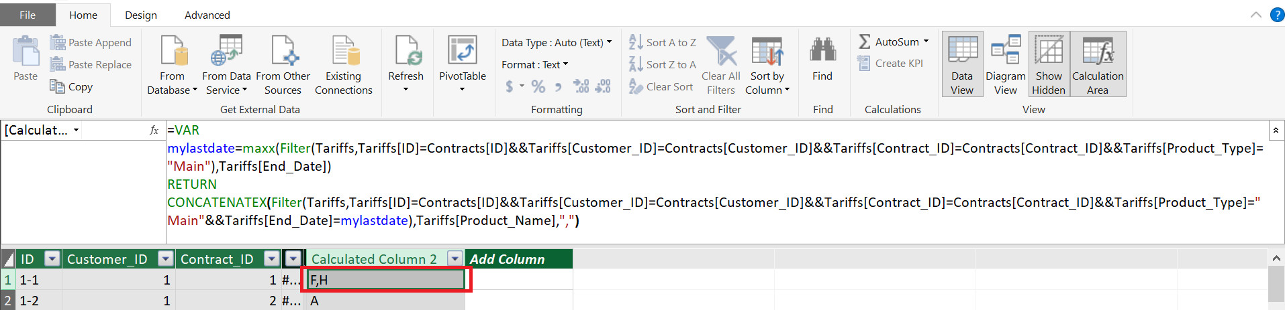Open Sort by Column options
Image resolution: width=1285 pixels, height=310 pixels.
coord(767,65)
